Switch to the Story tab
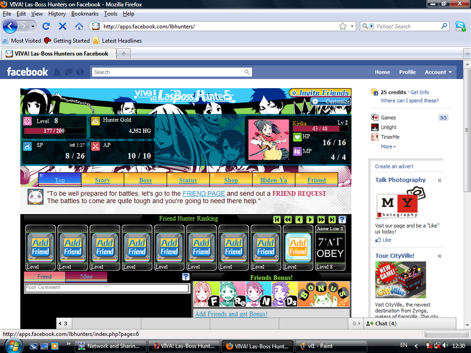The height and width of the screenshot is (353, 471). point(102,180)
